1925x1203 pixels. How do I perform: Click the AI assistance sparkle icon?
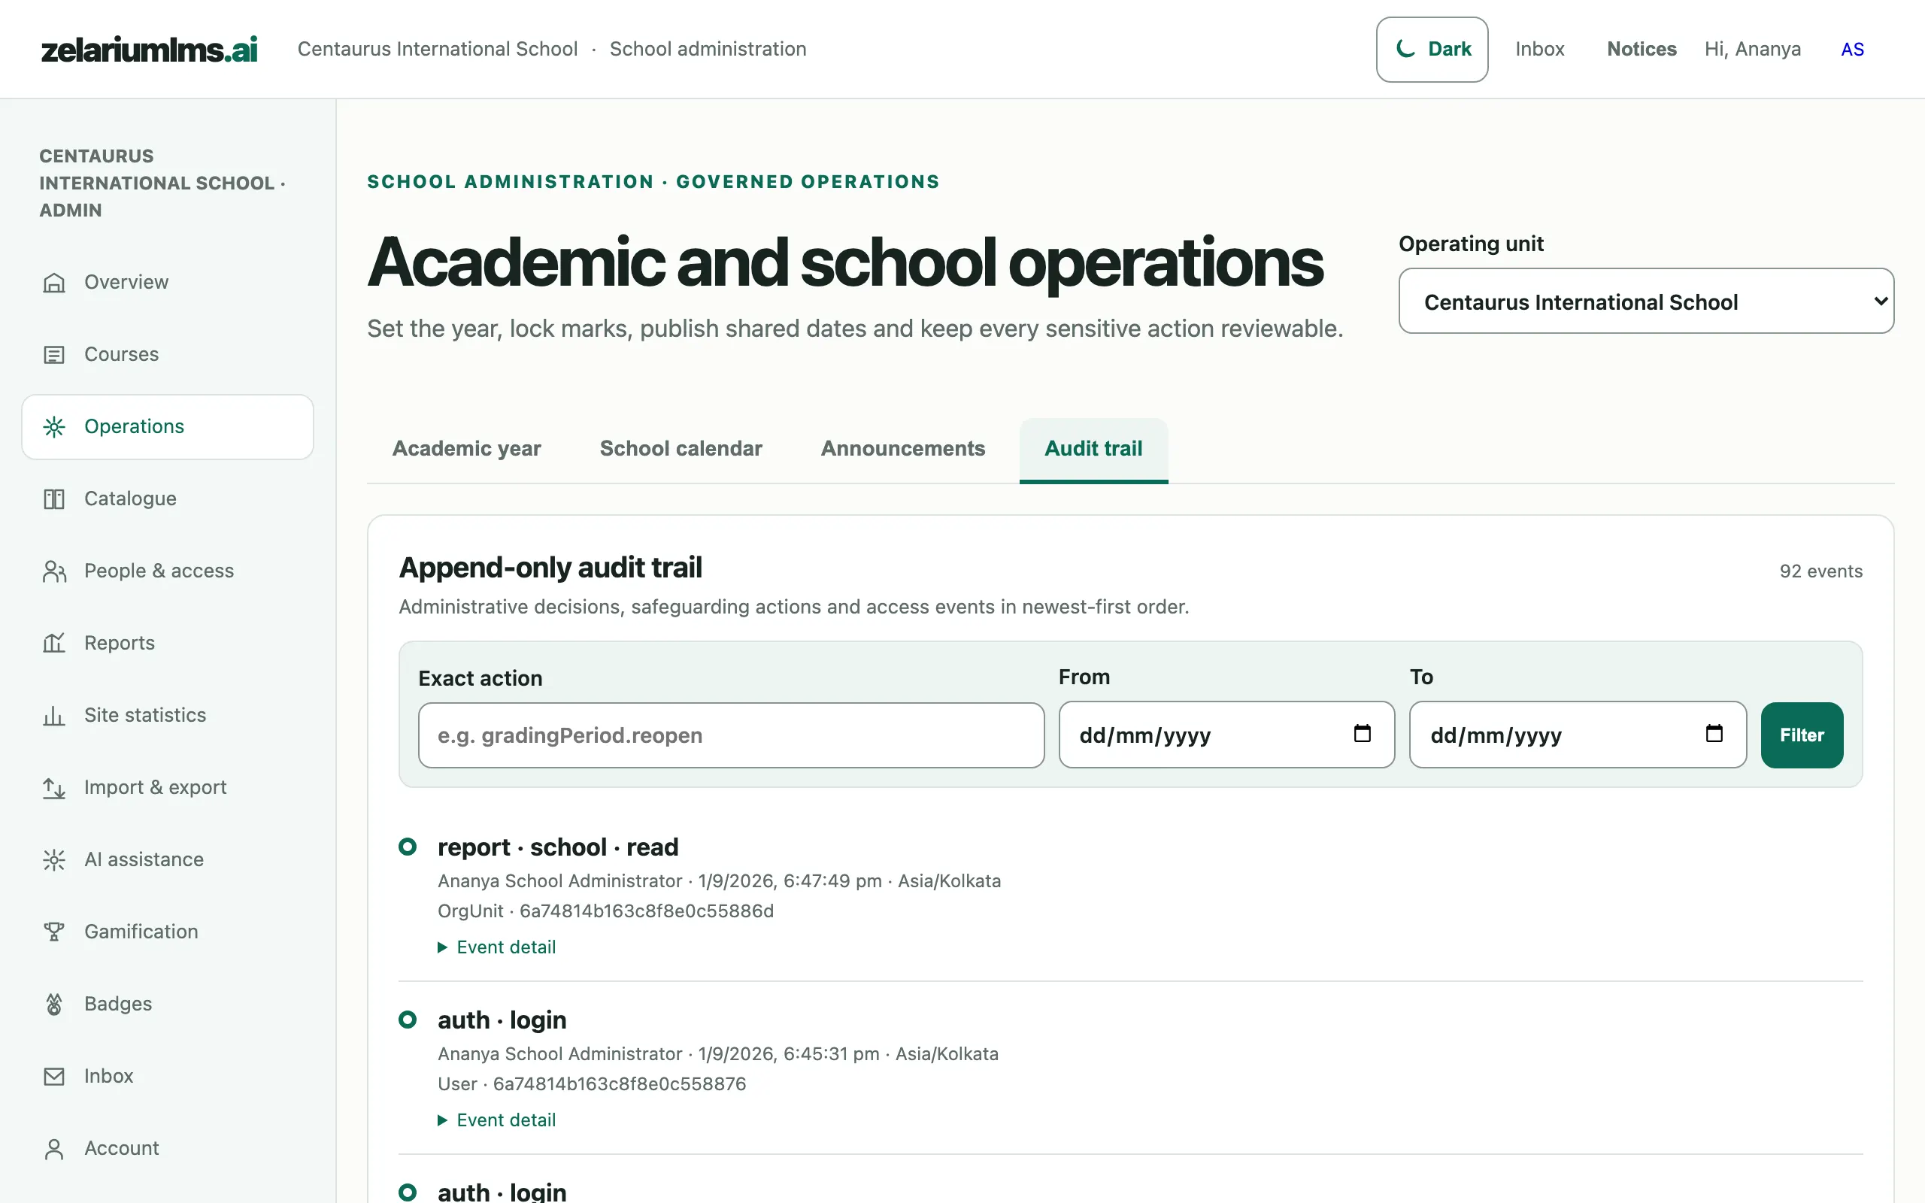coord(54,860)
